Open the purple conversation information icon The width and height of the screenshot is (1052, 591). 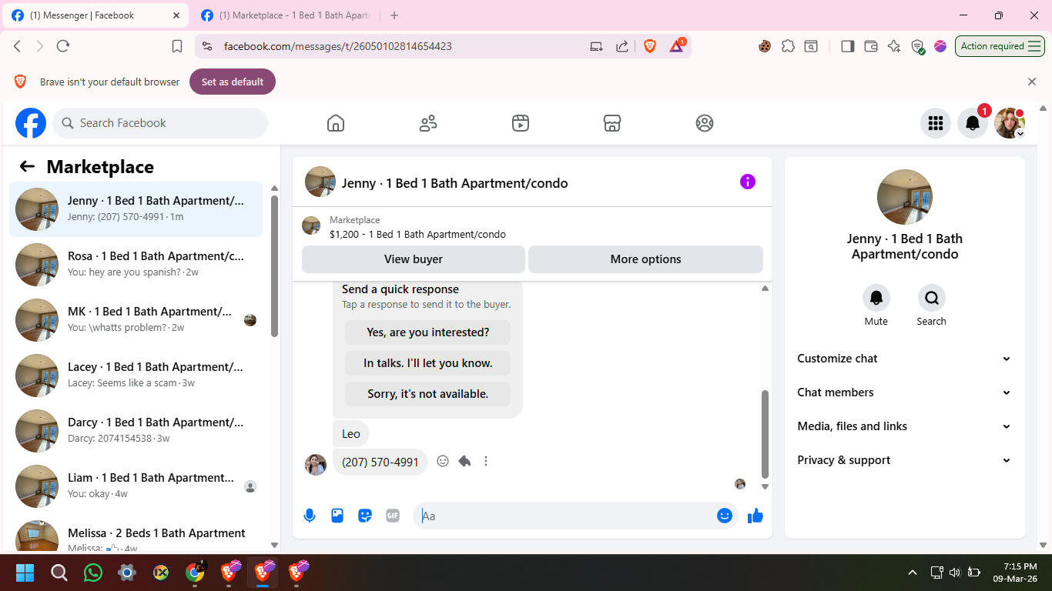pyautogui.click(x=748, y=182)
